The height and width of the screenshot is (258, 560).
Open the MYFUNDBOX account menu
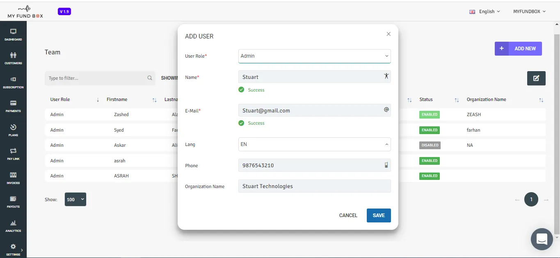pyautogui.click(x=529, y=11)
